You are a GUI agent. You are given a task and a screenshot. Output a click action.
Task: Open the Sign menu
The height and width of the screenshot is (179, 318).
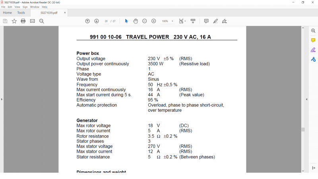[x=25, y=7]
